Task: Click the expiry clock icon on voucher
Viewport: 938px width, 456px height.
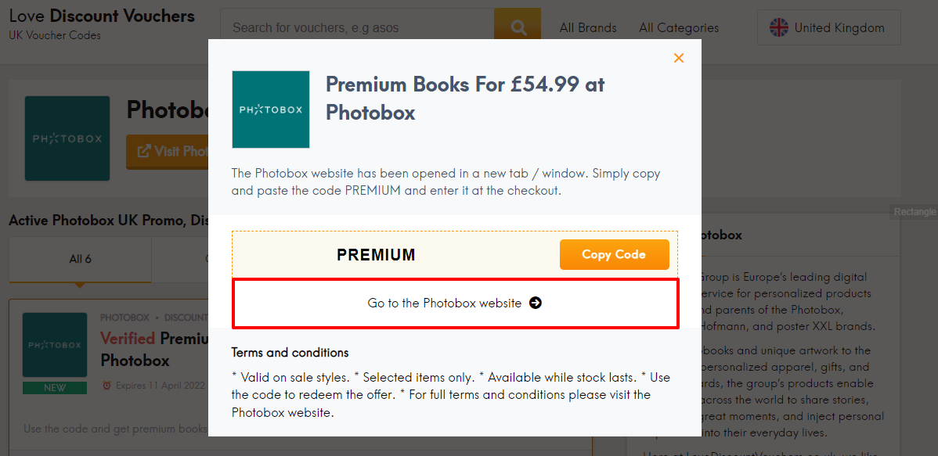Action: coord(106,385)
